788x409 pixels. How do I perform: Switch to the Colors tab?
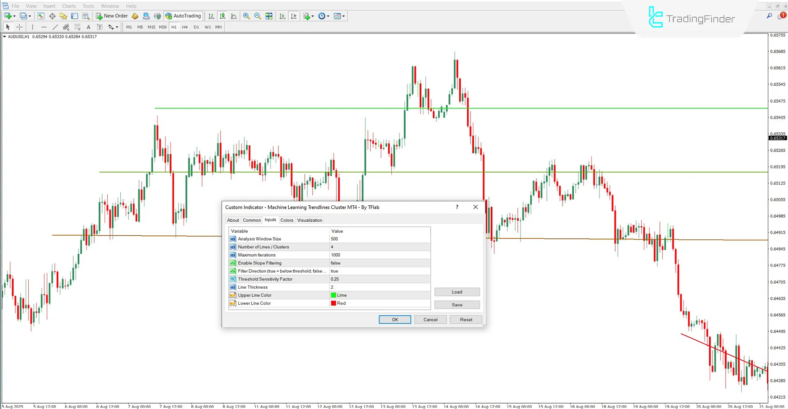(x=287, y=220)
